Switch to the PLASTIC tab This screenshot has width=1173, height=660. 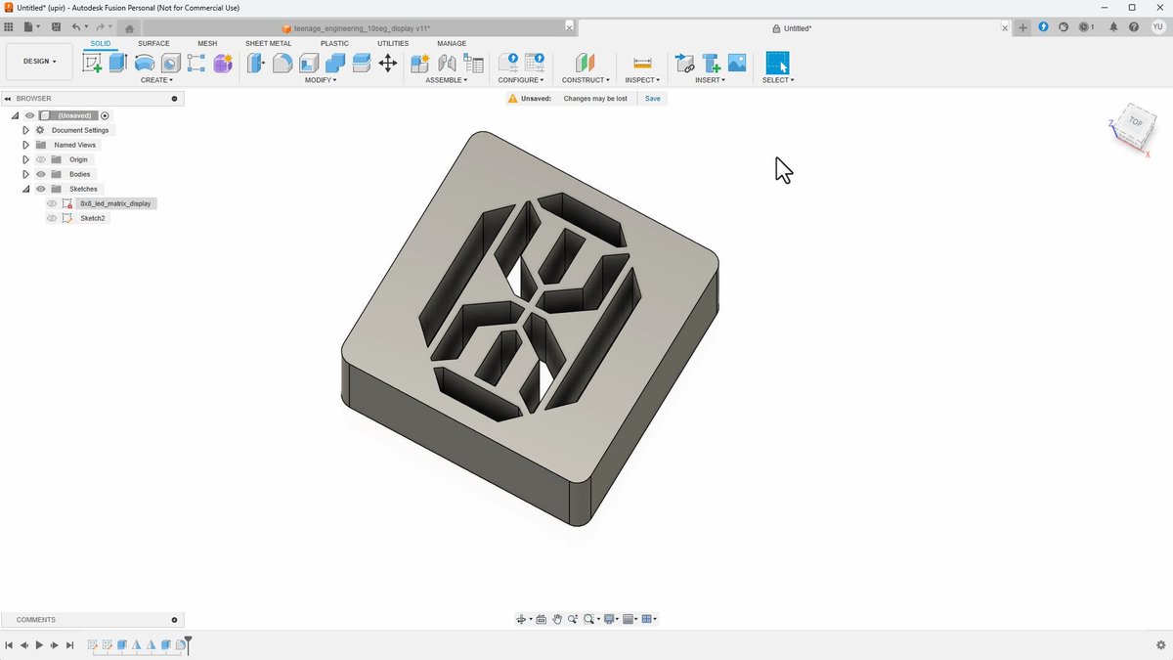tap(334, 43)
